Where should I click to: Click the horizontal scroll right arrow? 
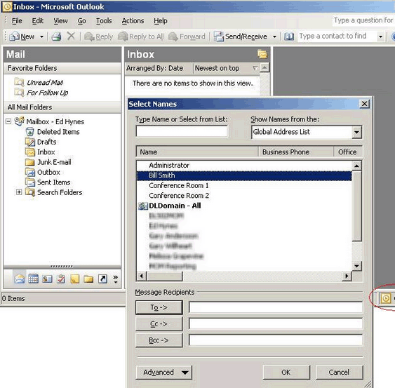pyautogui.click(x=347, y=276)
